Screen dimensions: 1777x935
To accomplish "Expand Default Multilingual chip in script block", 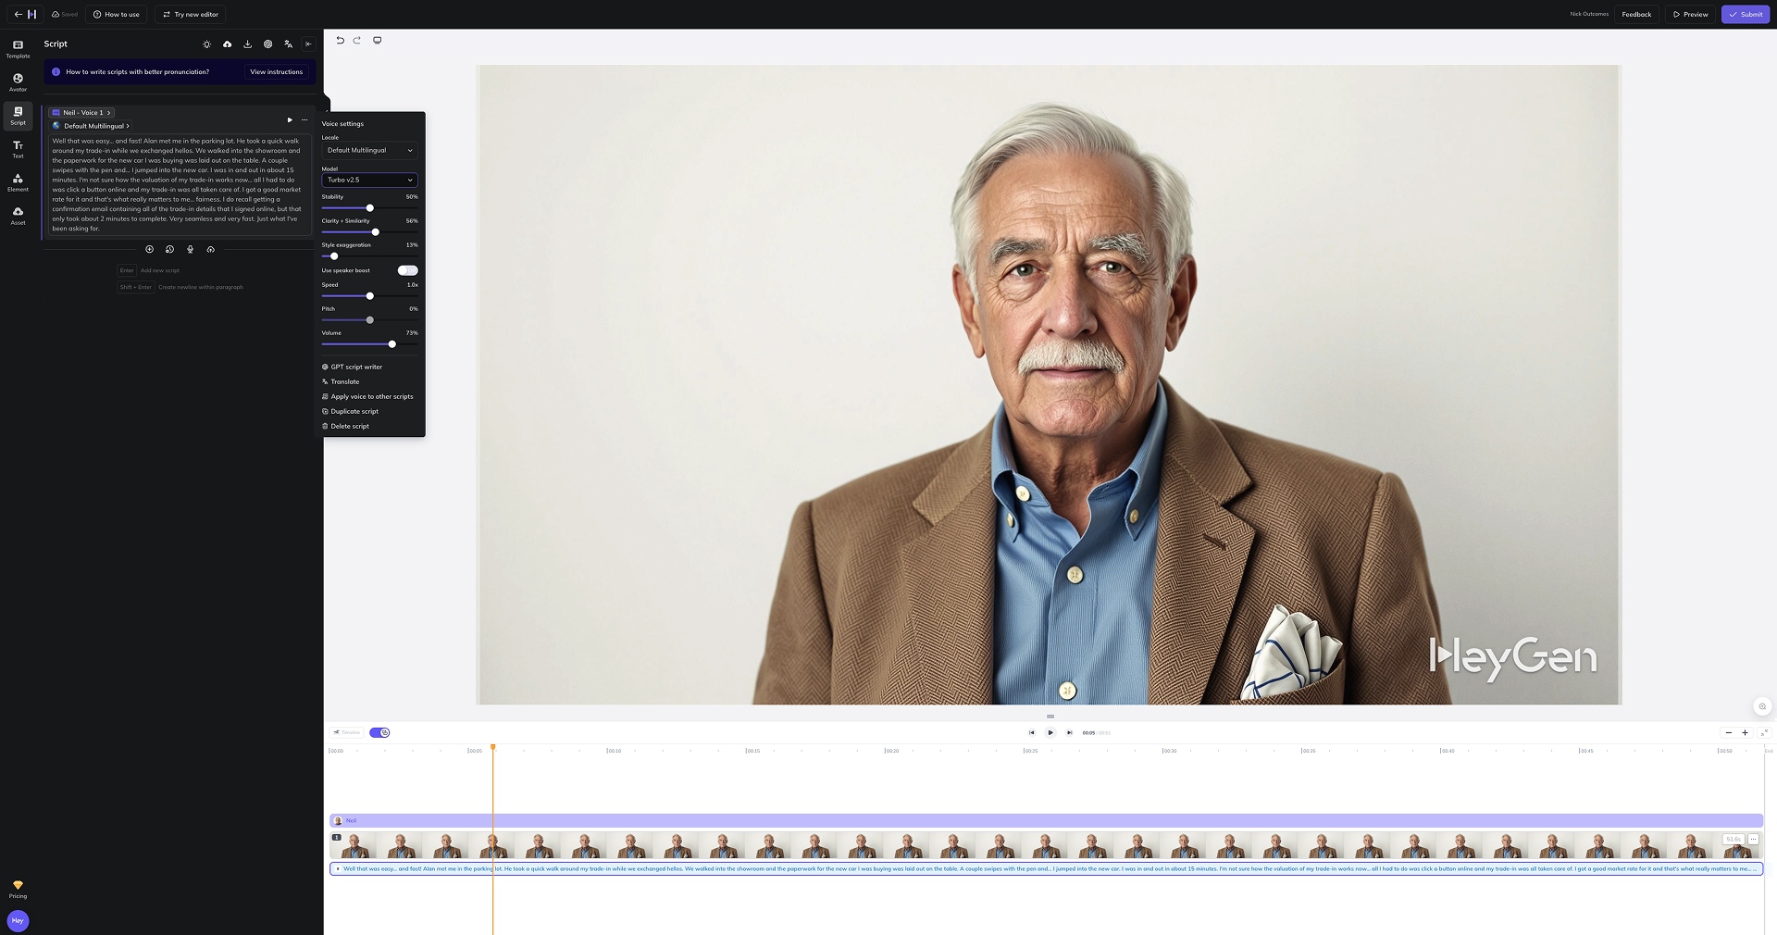I will pyautogui.click(x=91, y=126).
